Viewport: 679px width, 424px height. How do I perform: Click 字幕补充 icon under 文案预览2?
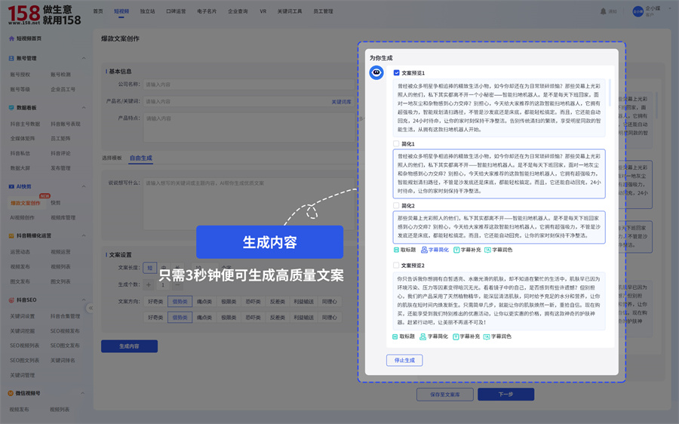click(x=456, y=336)
